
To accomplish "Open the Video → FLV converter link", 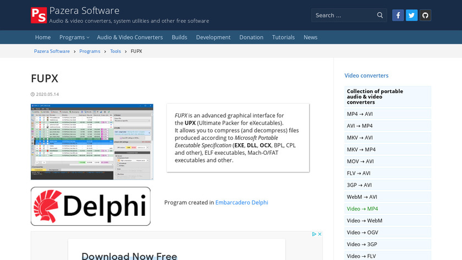I will [x=387, y=256].
